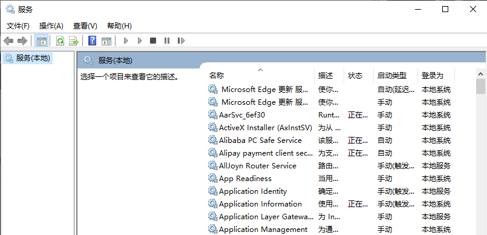
Task: Click the Export List toolbar icon
Action: [74, 41]
